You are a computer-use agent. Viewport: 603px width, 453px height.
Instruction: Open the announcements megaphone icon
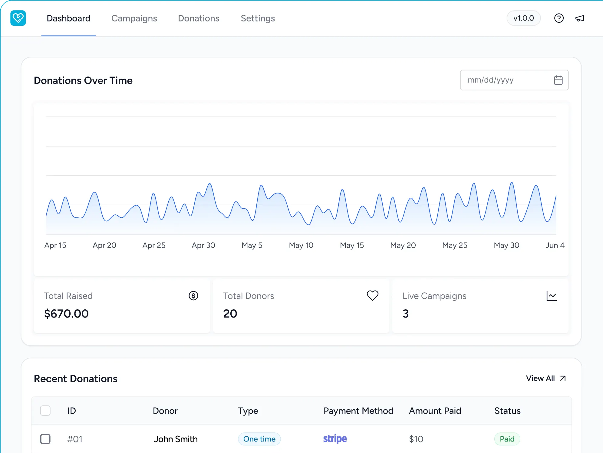pyautogui.click(x=580, y=18)
